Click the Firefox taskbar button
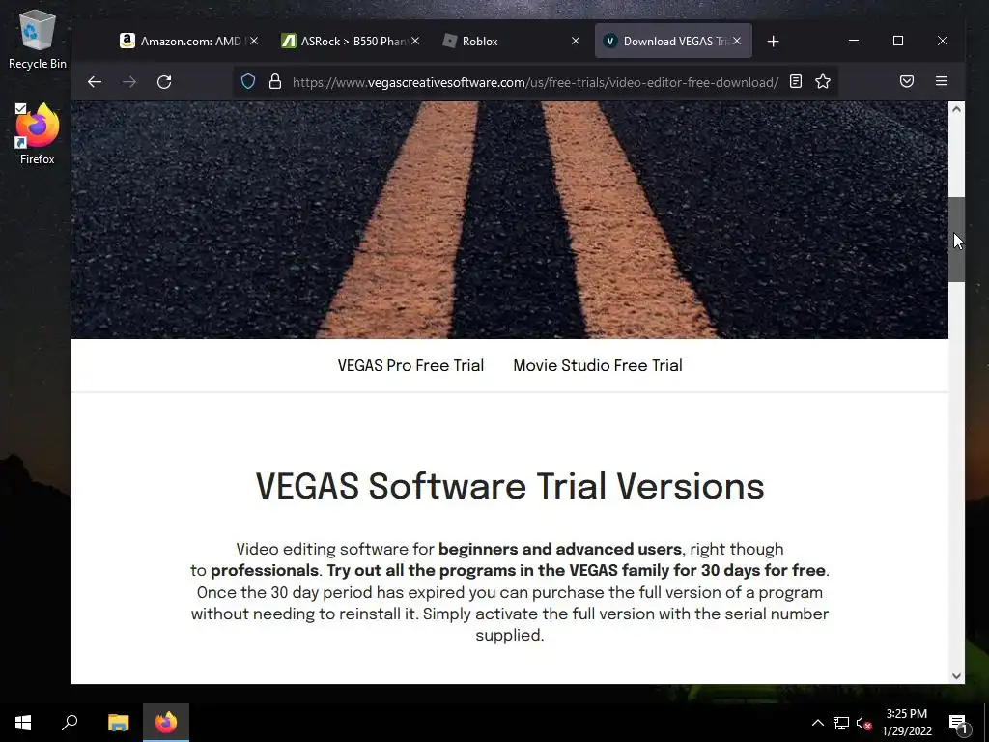 [x=166, y=723]
